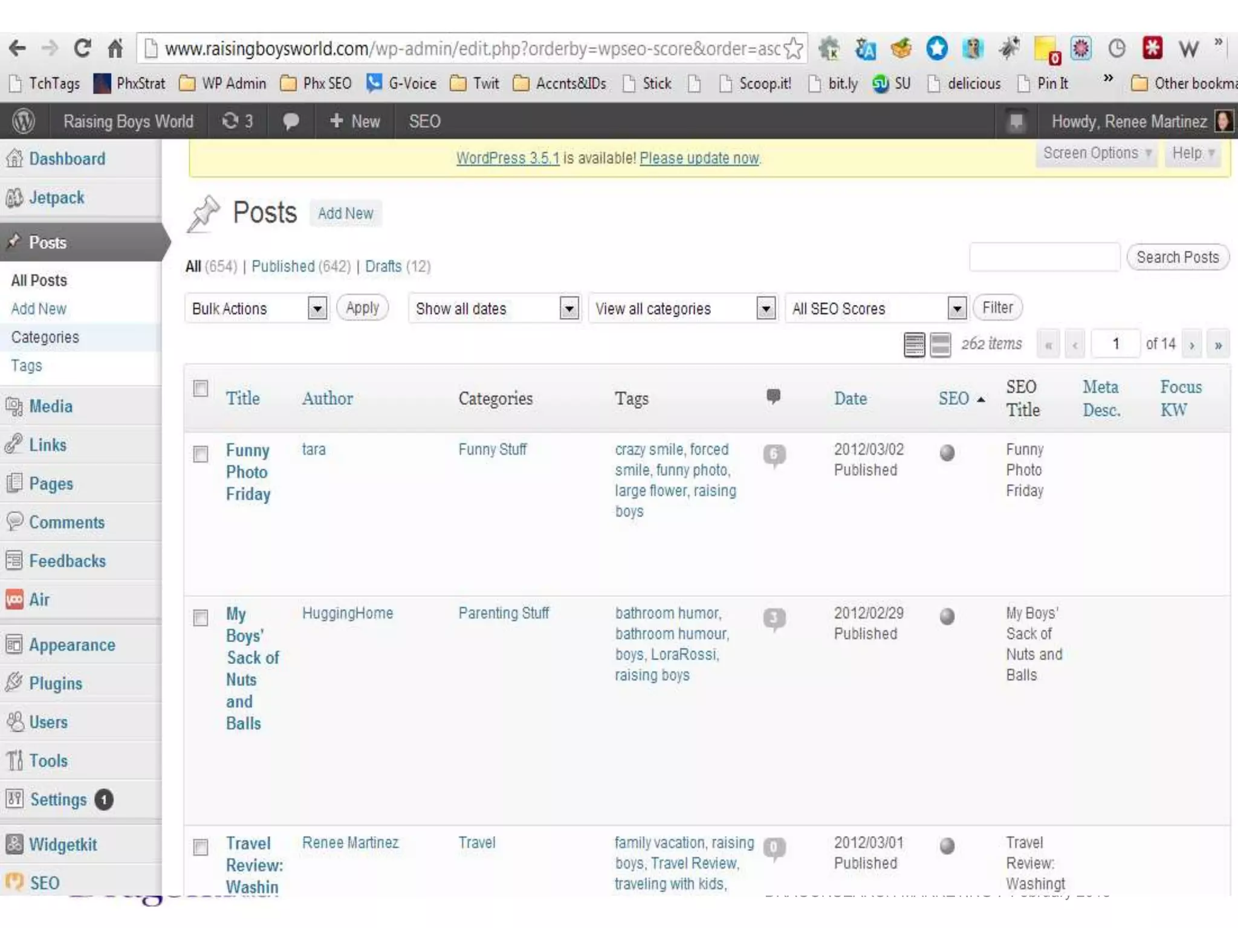Tick the select-all checkbox in table header

pos(201,388)
